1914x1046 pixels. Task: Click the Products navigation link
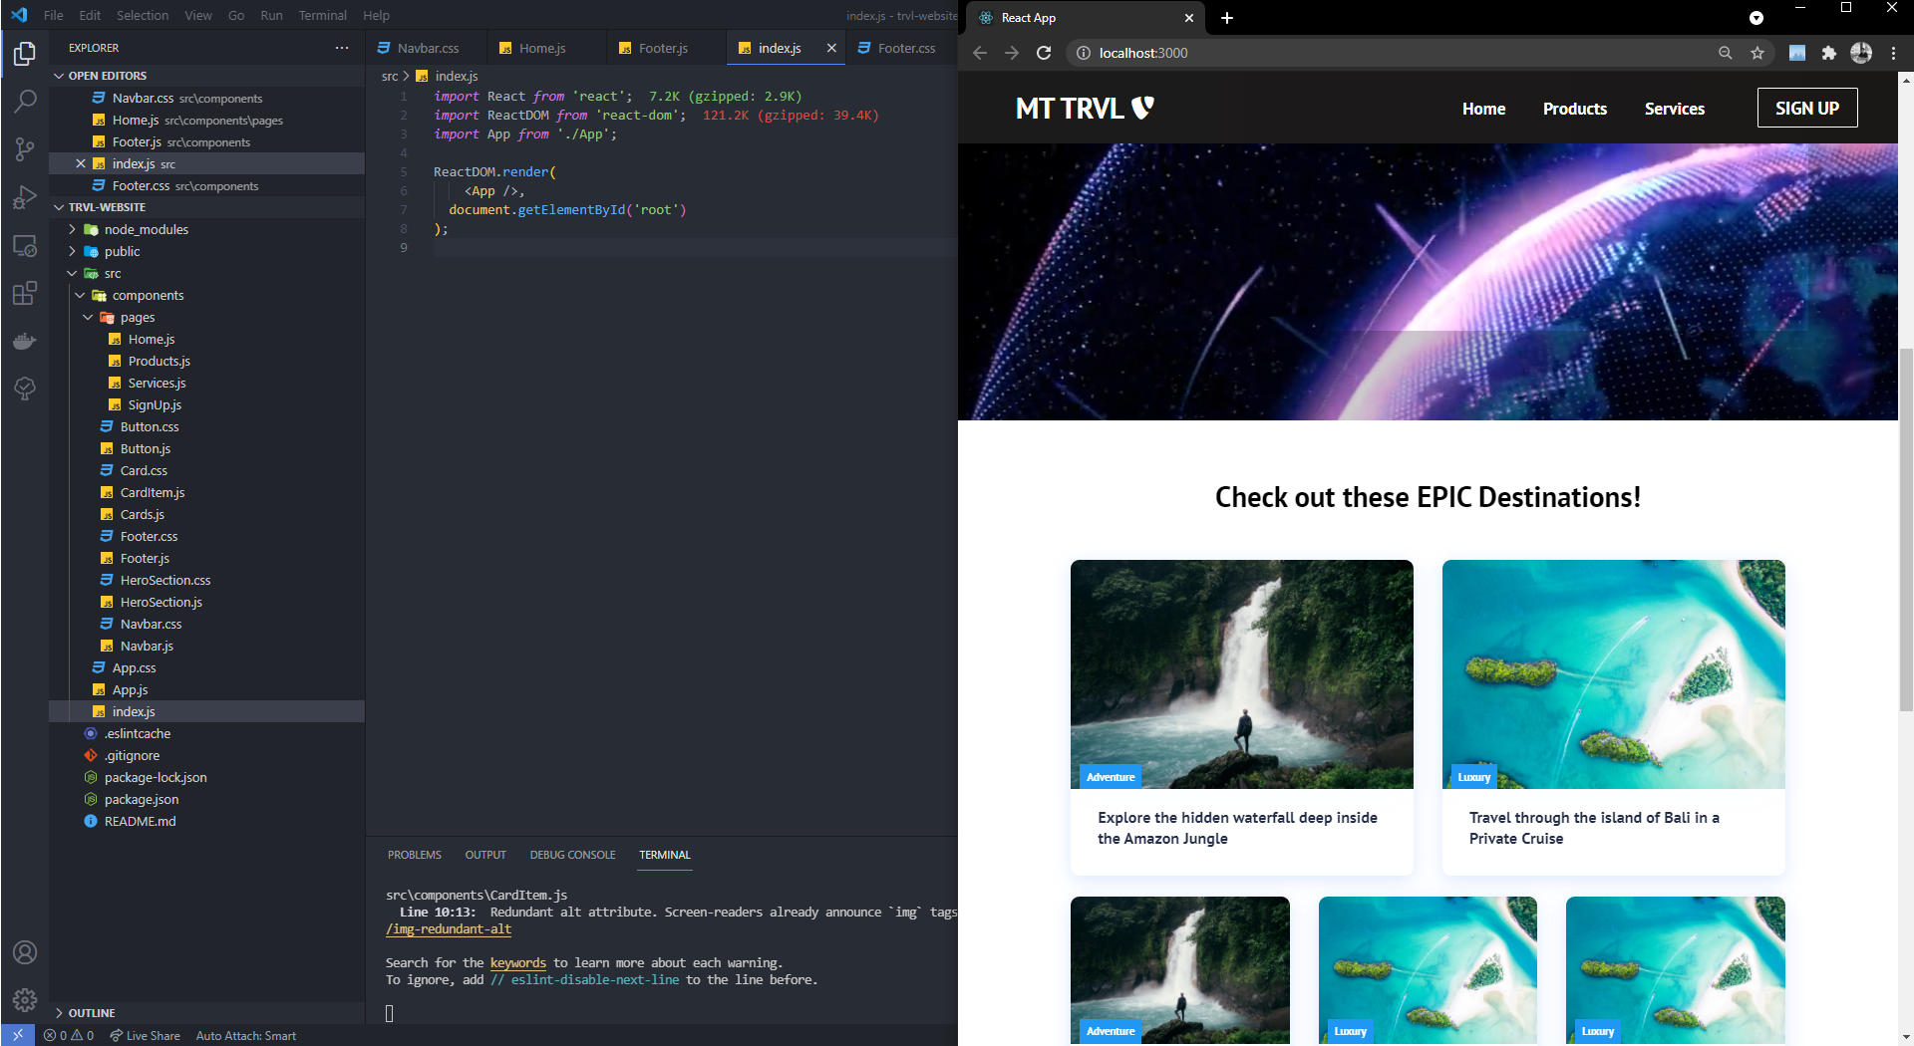click(1574, 109)
